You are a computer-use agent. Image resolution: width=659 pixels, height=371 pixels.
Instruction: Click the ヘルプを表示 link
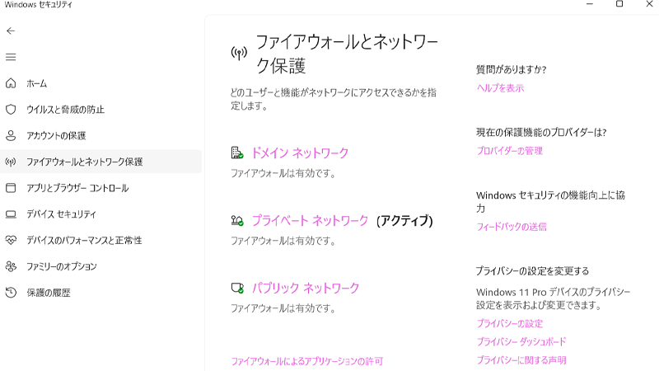(x=500, y=88)
